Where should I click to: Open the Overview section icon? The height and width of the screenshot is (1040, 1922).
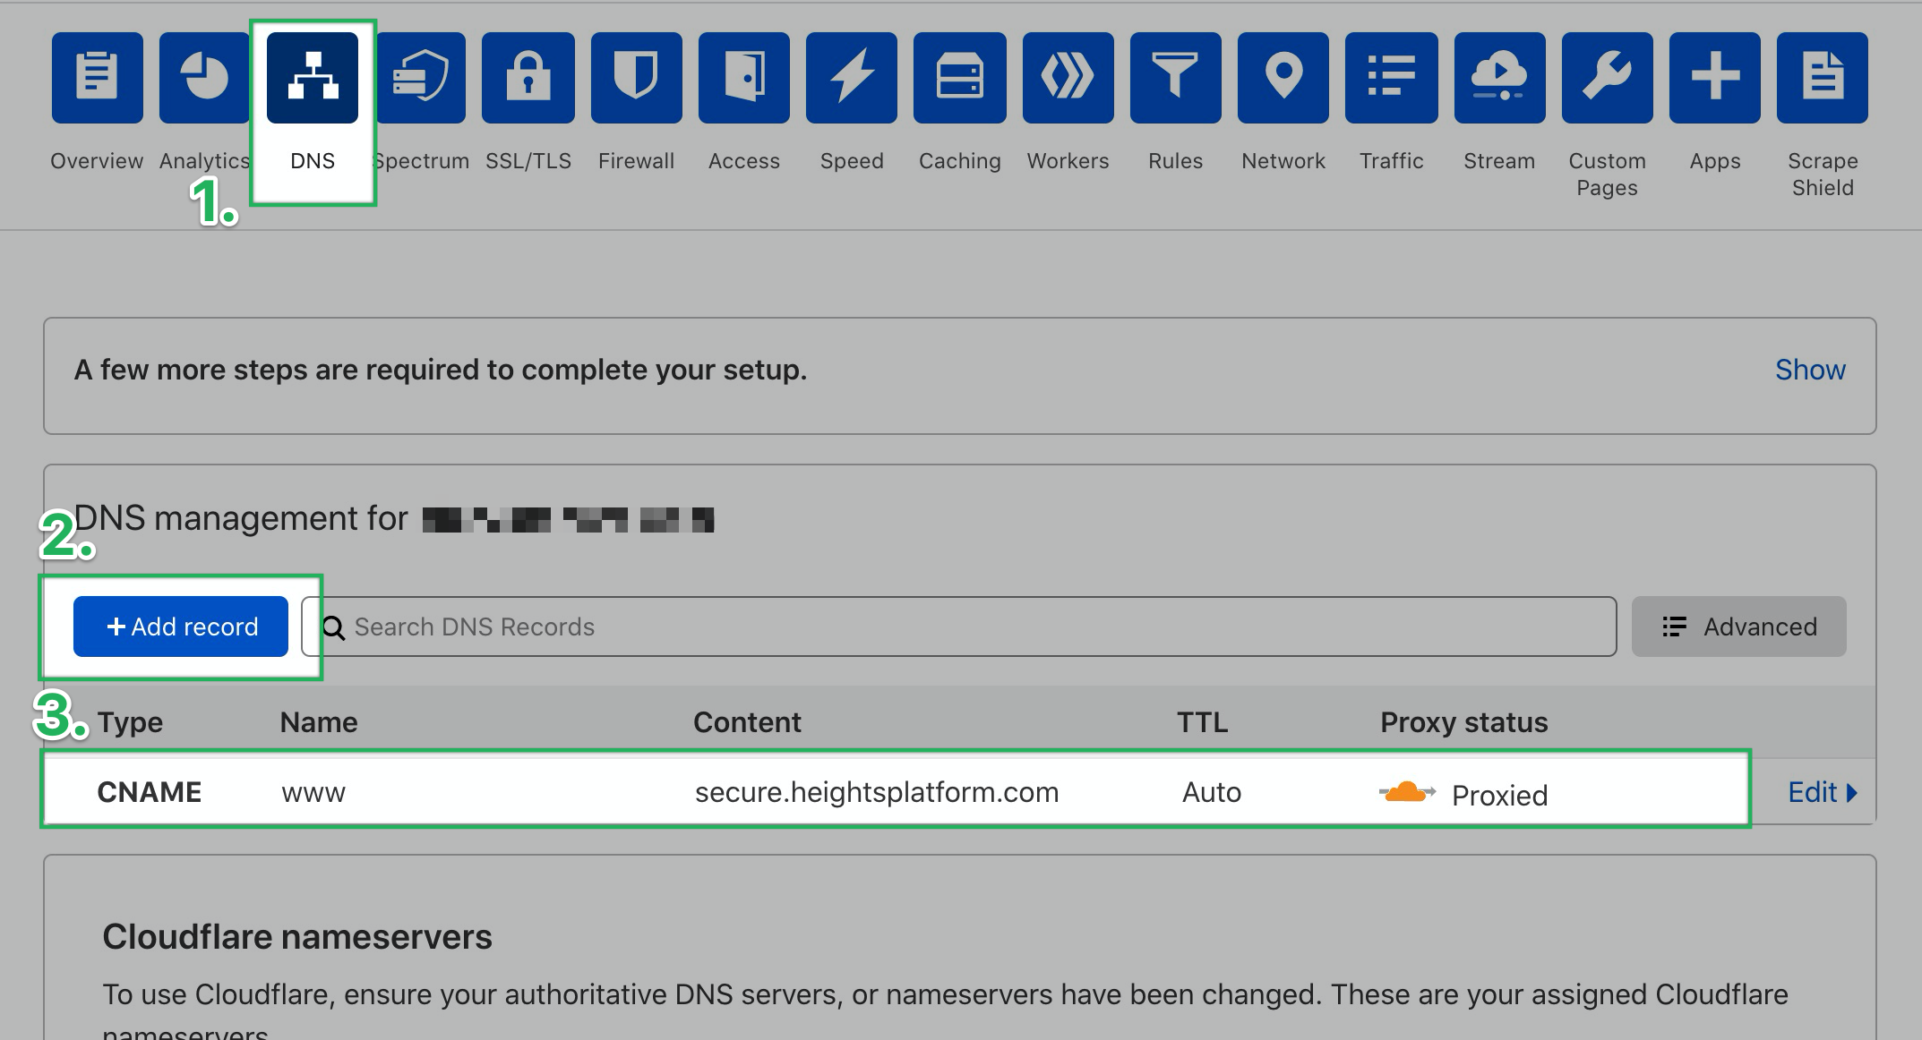[97, 77]
